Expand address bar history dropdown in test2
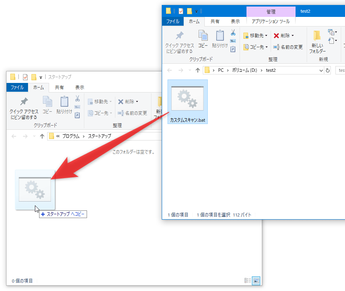The width and height of the screenshot is (345, 291). [321, 71]
